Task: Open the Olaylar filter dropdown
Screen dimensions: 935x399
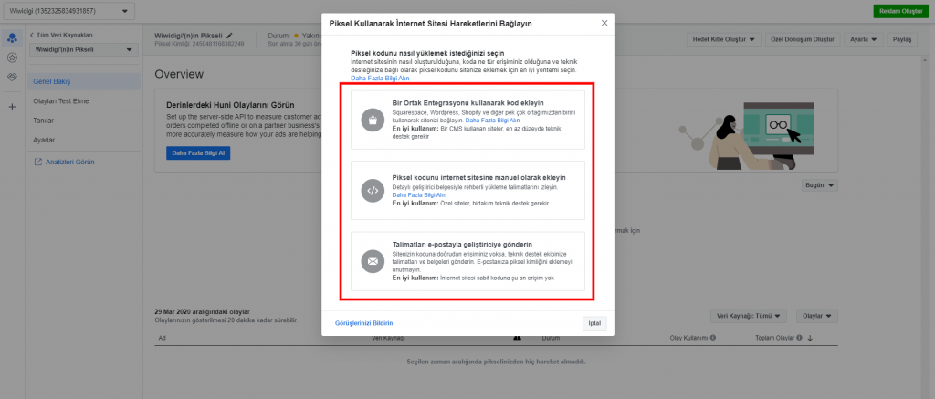Action: (817, 316)
